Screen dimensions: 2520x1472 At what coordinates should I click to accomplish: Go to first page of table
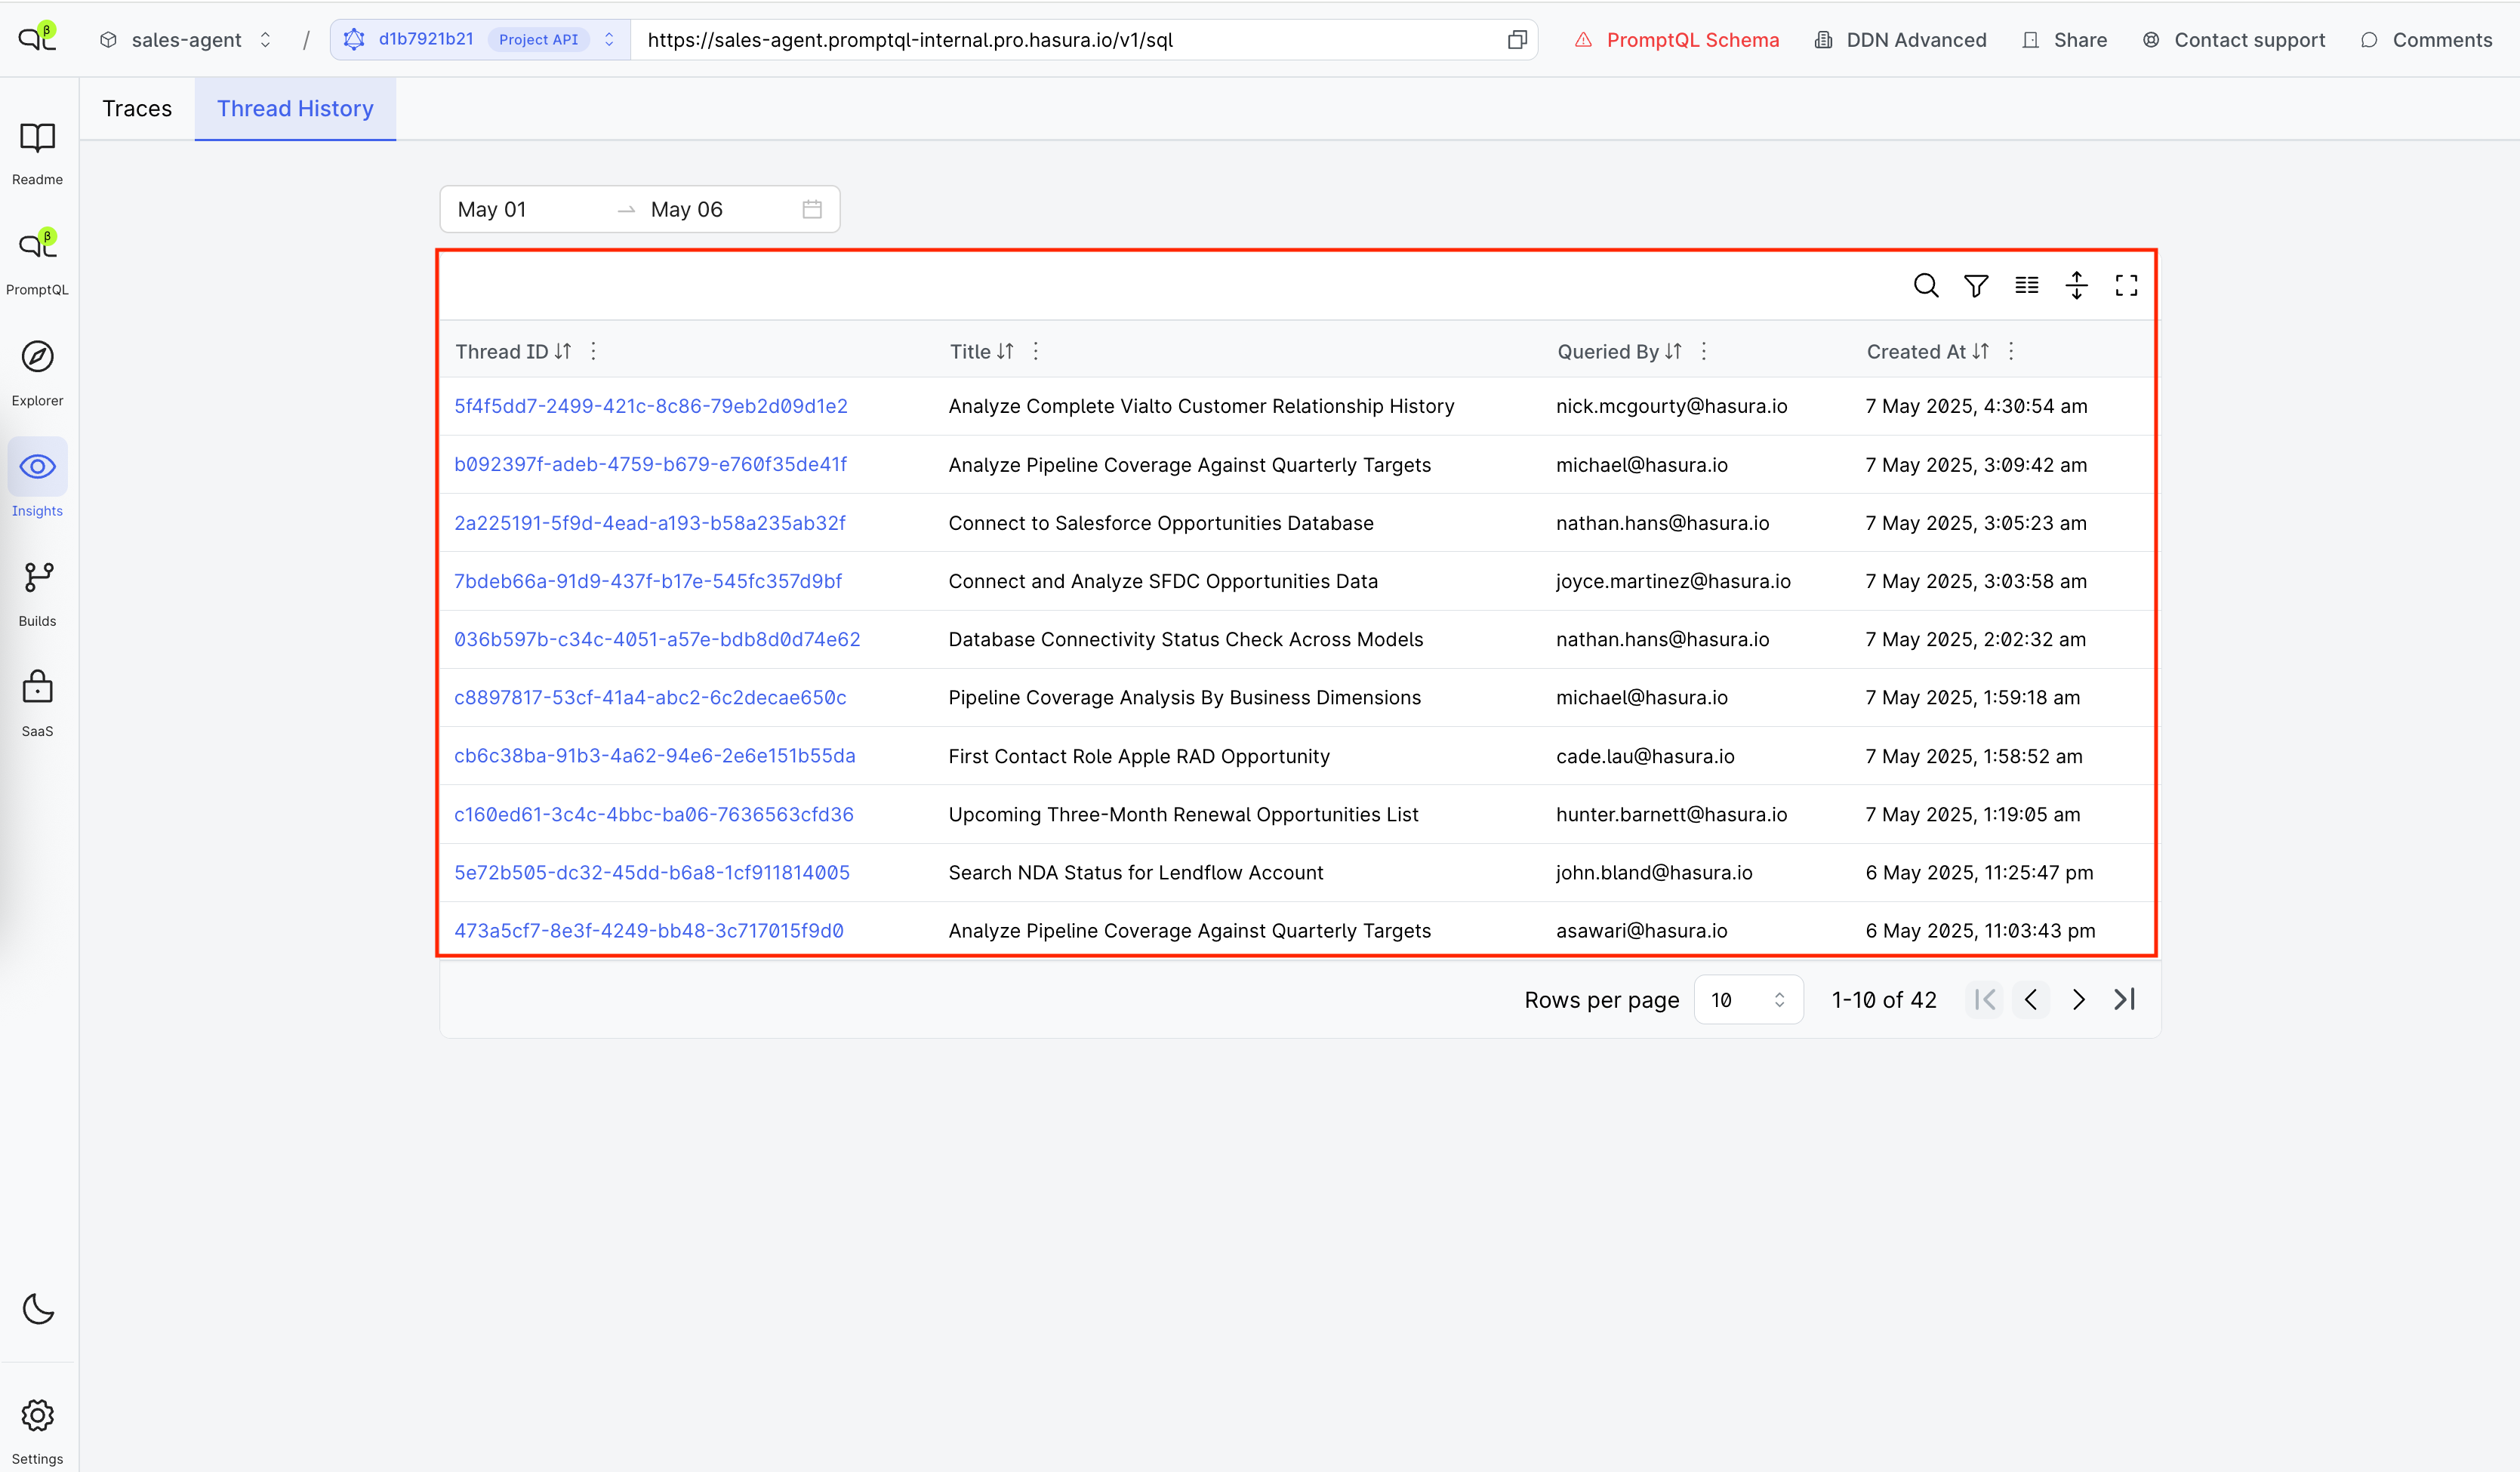1985,999
